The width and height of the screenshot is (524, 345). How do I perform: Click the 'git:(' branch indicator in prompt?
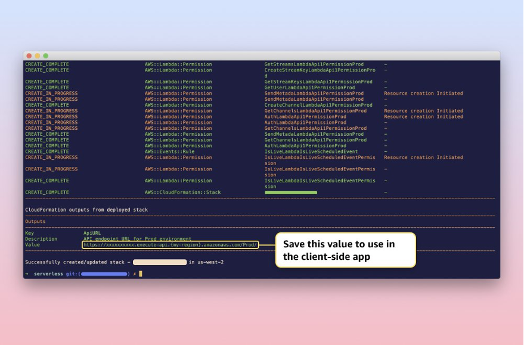click(73, 274)
